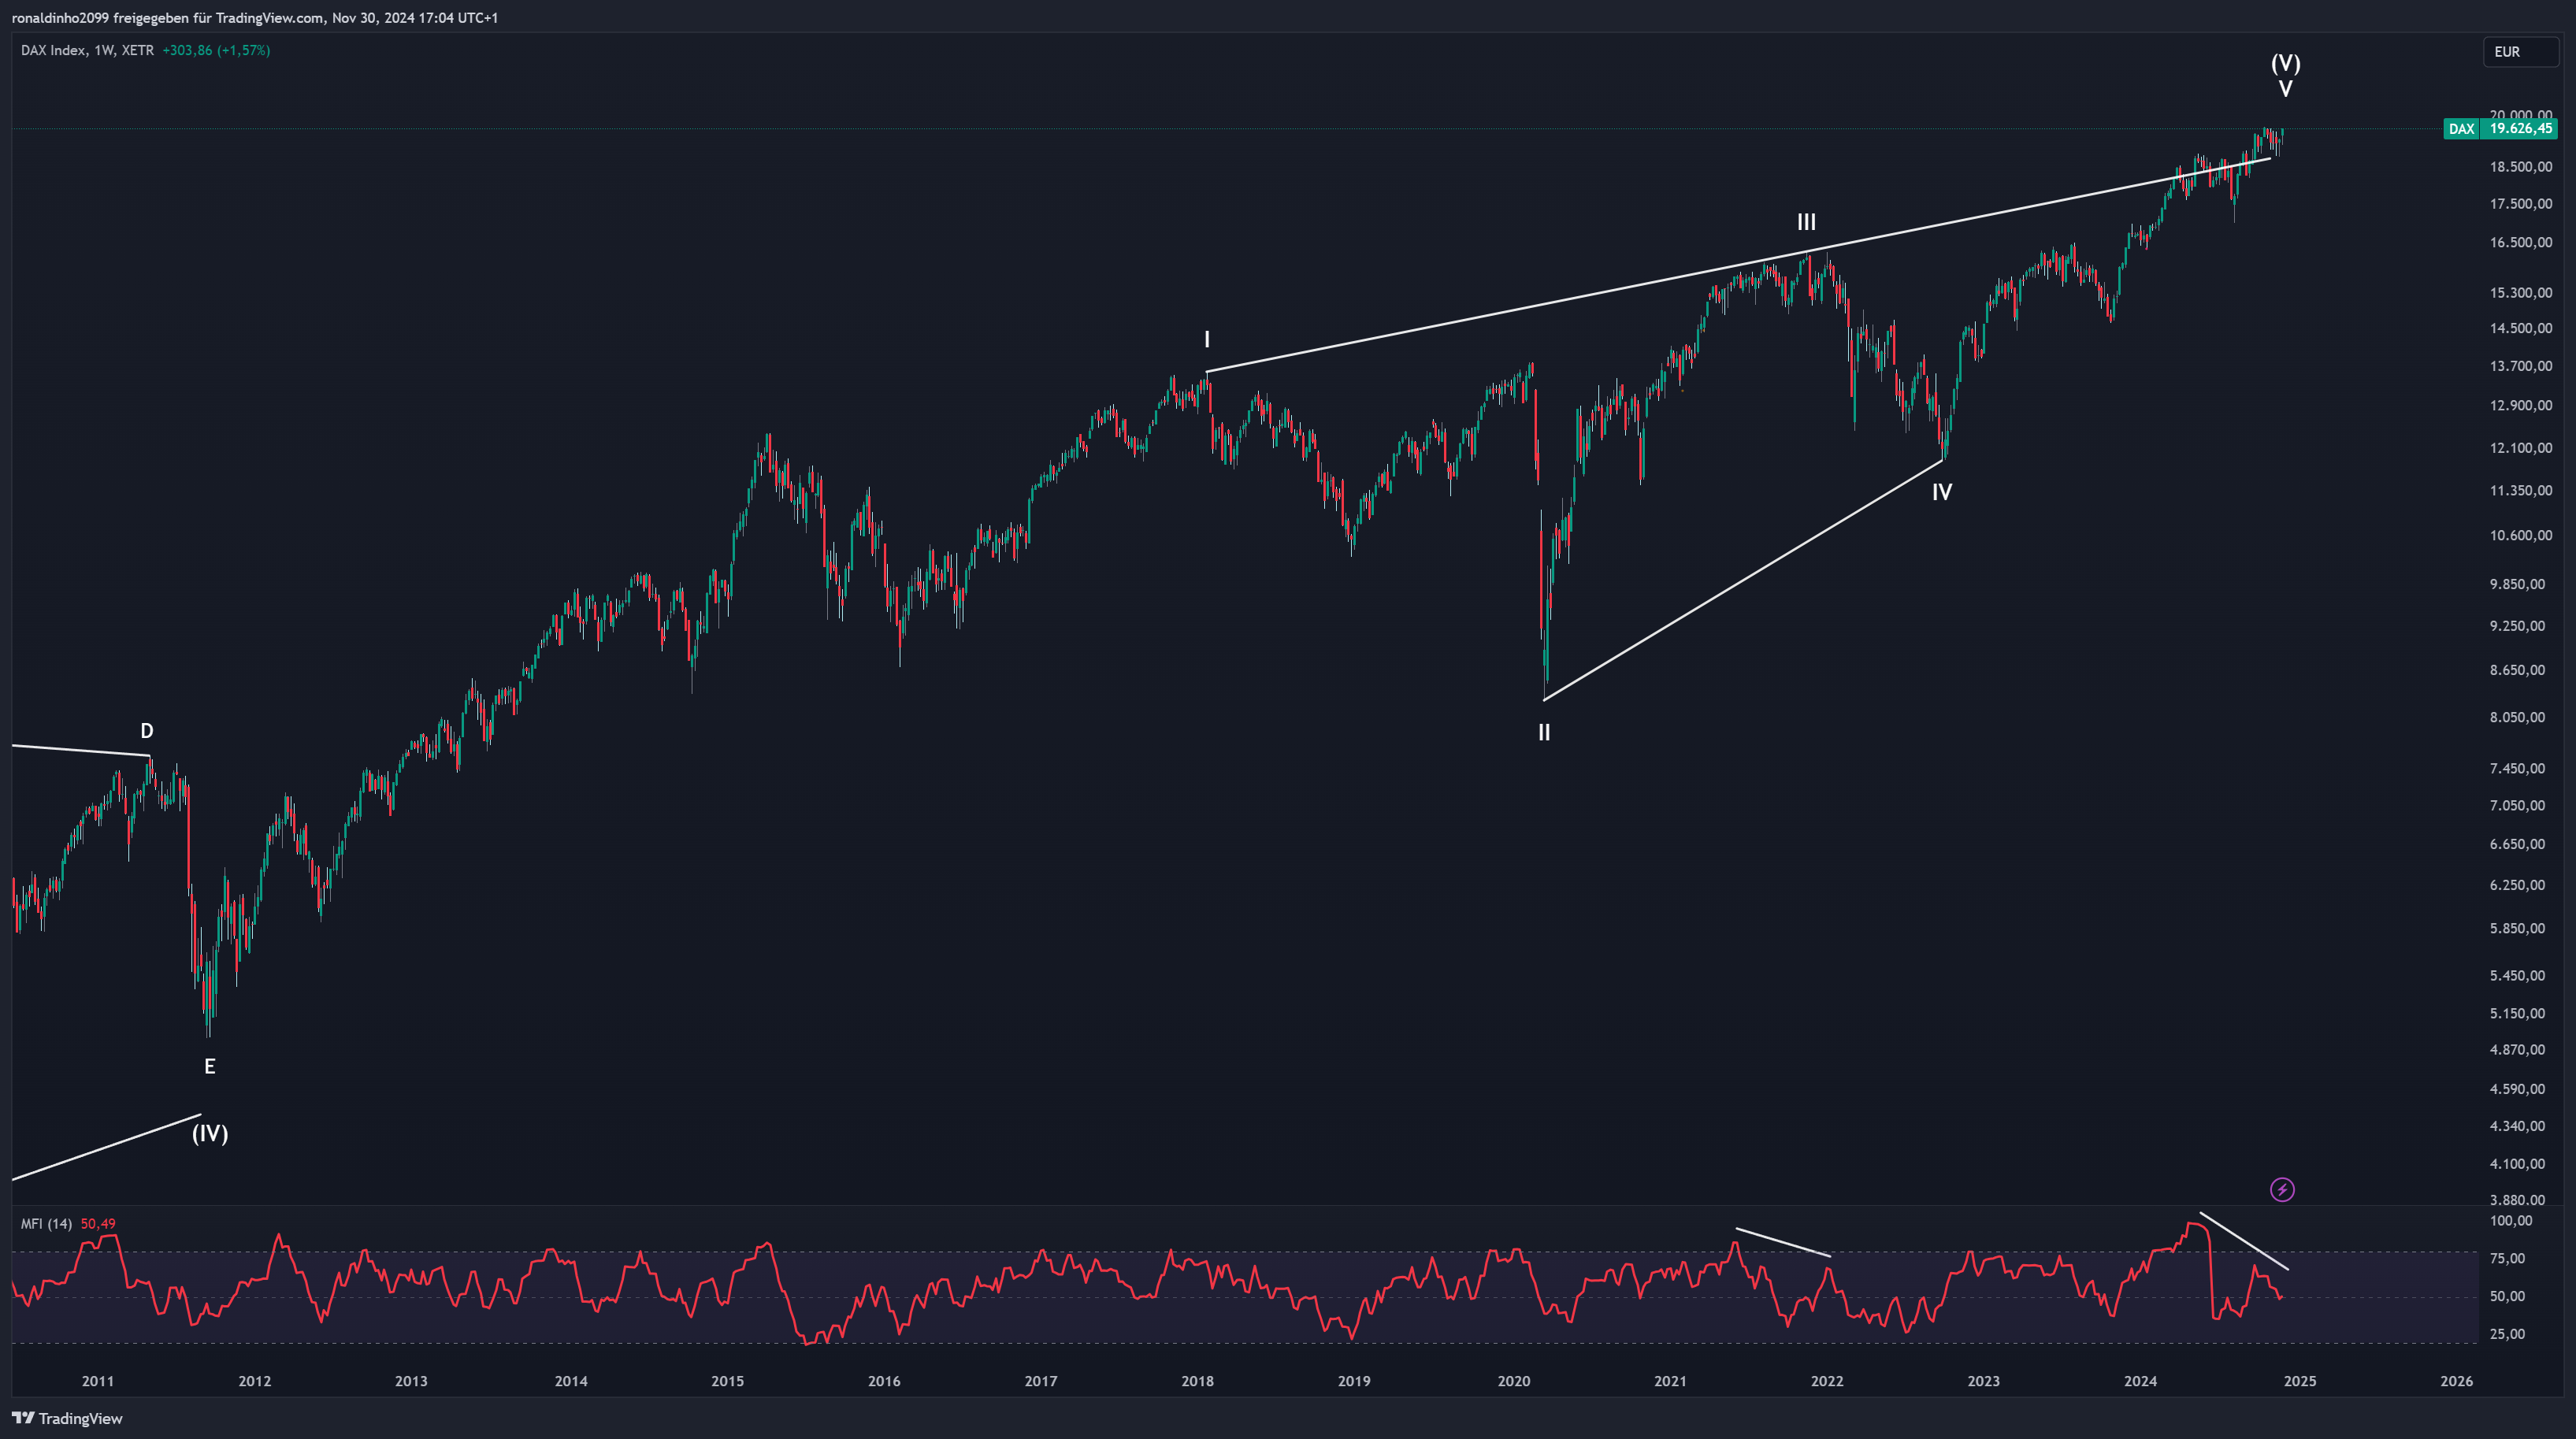Click the (IV) label at lower left
2576x1439 pixels.
click(x=210, y=1133)
